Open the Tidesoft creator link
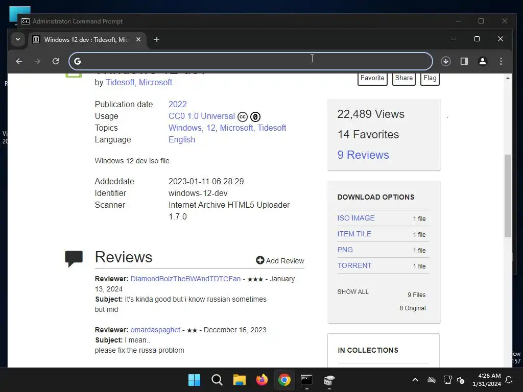 (120, 82)
